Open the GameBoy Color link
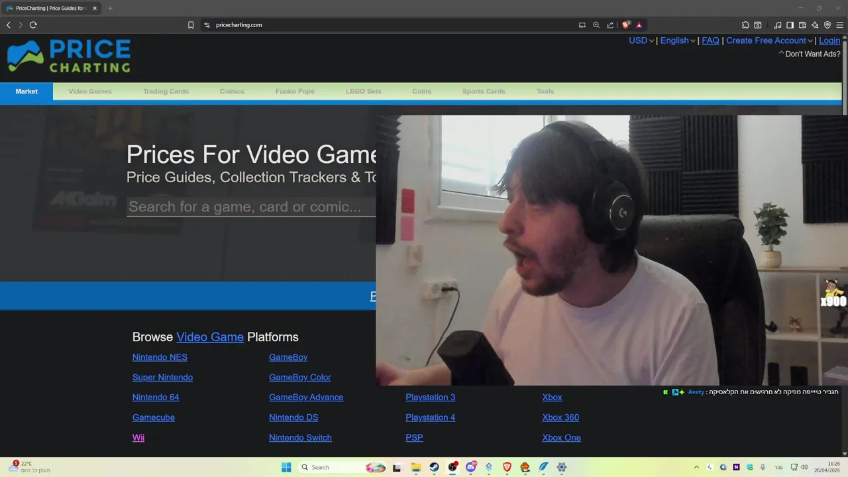Viewport: 848px width, 477px height. pos(300,378)
